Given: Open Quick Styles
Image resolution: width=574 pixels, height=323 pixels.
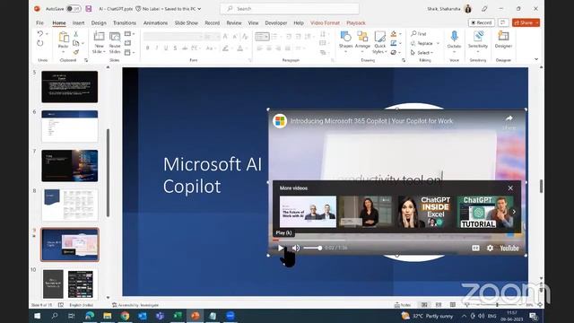Looking at the screenshot, I should tap(379, 42).
